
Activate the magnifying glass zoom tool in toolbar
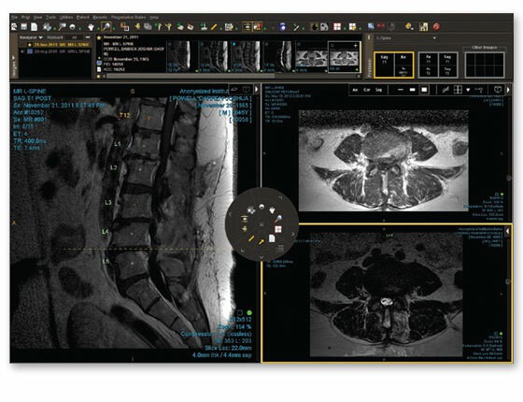tap(106, 27)
